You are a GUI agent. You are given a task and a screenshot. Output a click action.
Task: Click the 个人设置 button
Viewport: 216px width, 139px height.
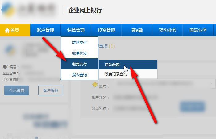click(17, 91)
